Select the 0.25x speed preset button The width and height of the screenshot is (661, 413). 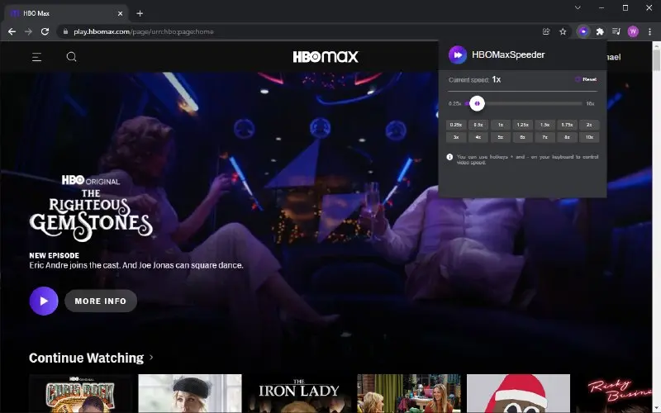(456, 125)
